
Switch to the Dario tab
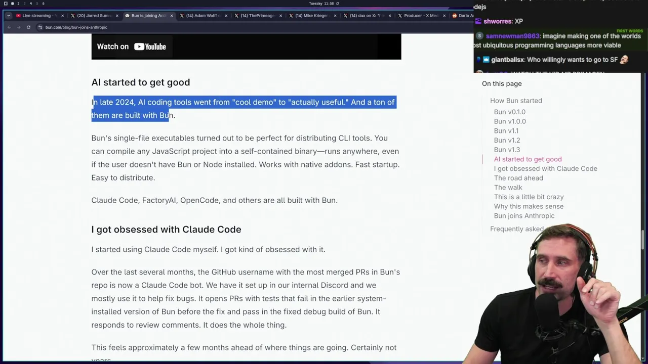(462, 16)
